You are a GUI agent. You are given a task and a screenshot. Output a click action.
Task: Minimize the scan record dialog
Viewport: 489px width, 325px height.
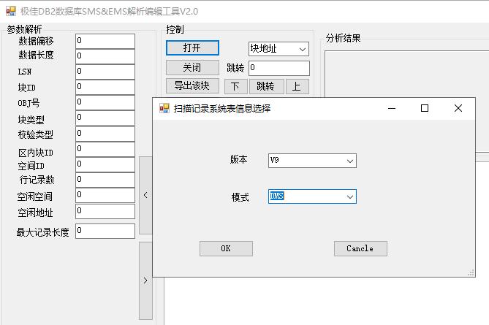point(392,108)
